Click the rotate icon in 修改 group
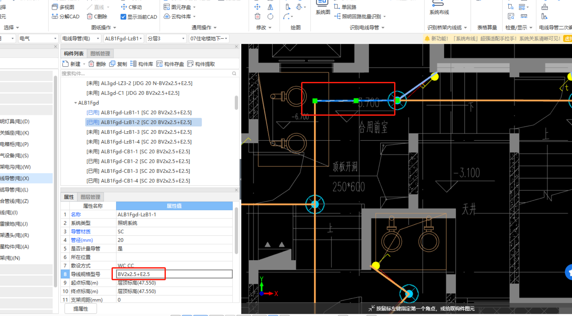The width and height of the screenshot is (572, 316). [270, 17]
